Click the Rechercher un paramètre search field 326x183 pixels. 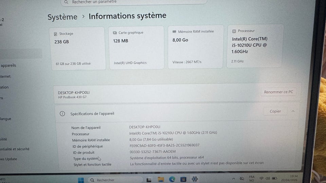click(134, 2)
